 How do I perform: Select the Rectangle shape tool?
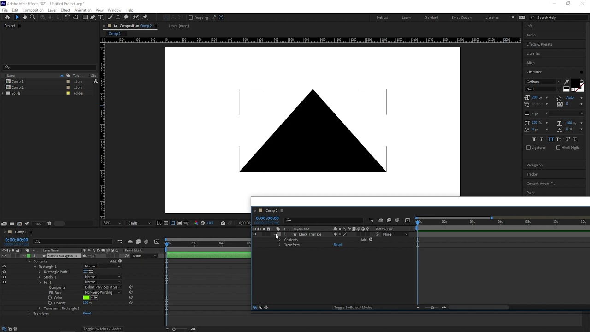(85, 17)
